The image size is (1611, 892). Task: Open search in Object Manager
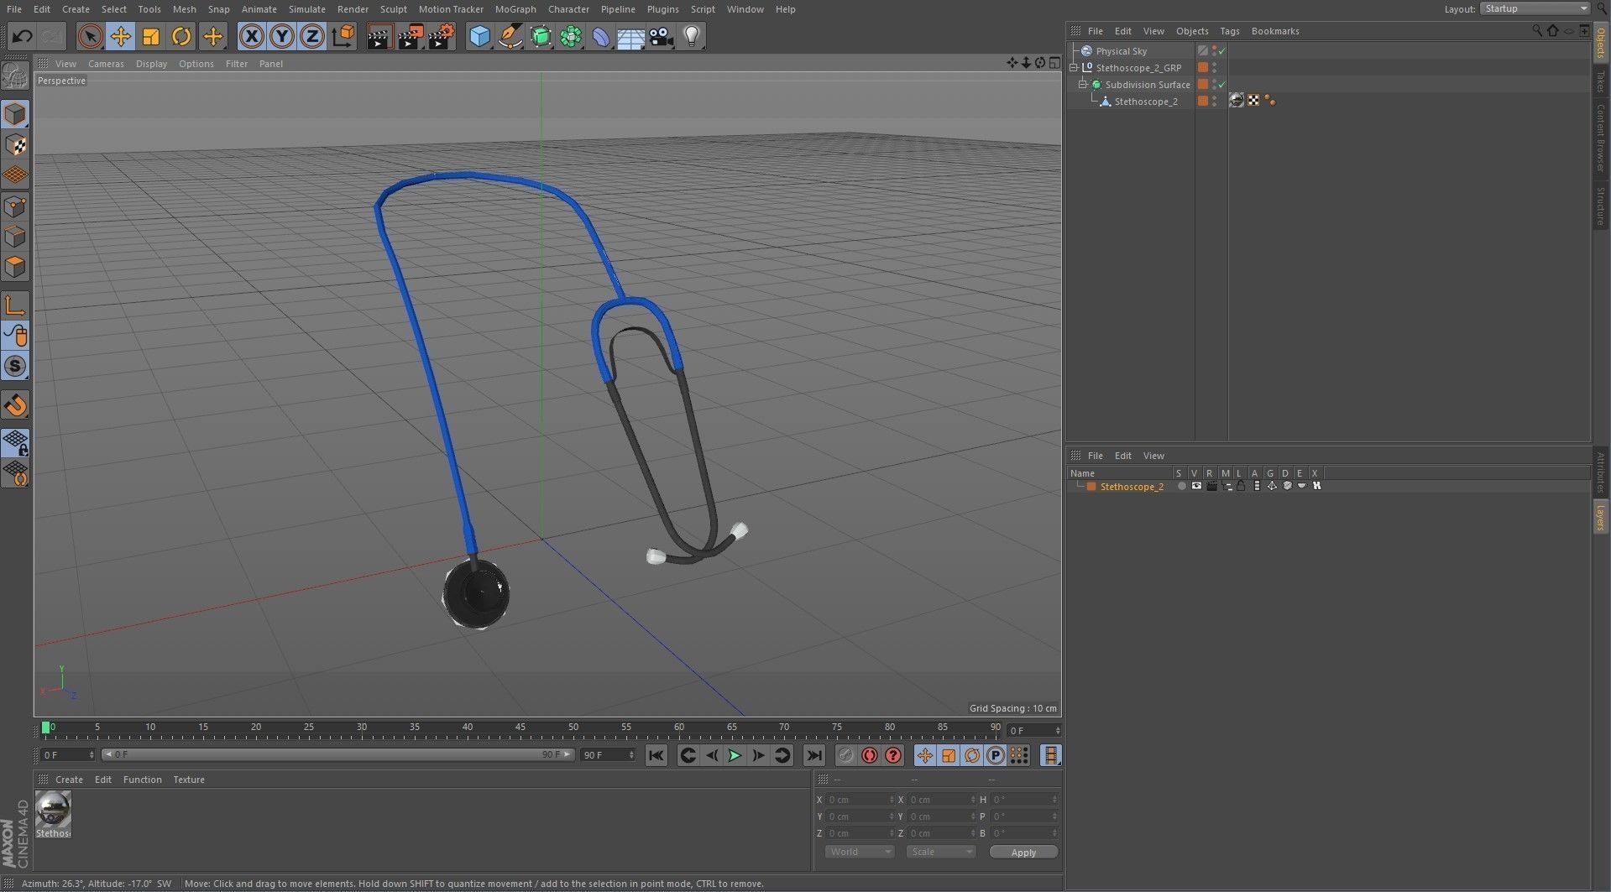[1537, 31]
